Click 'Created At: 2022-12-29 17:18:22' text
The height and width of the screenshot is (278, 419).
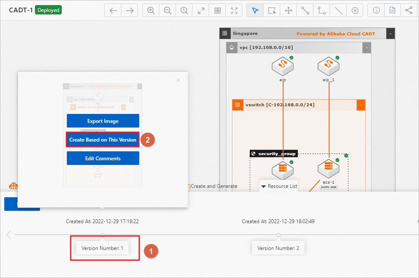tap(102, 221)
